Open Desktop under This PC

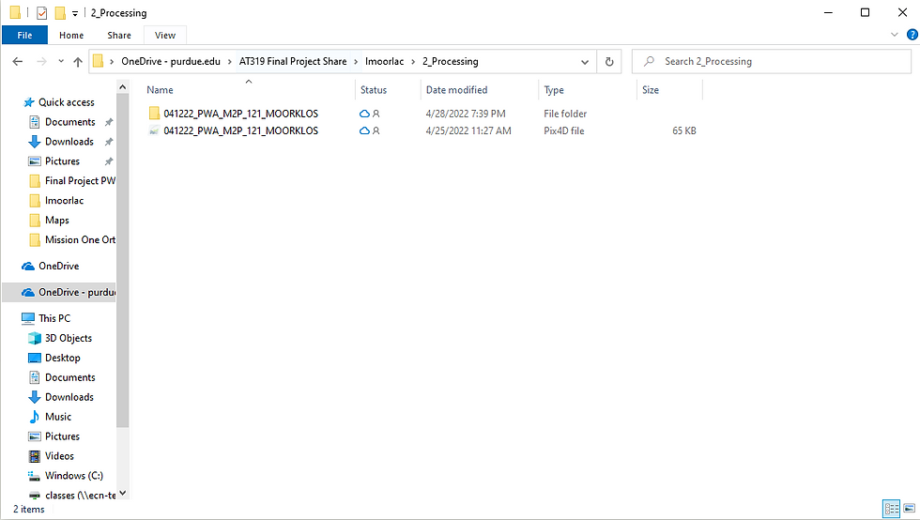62,358
